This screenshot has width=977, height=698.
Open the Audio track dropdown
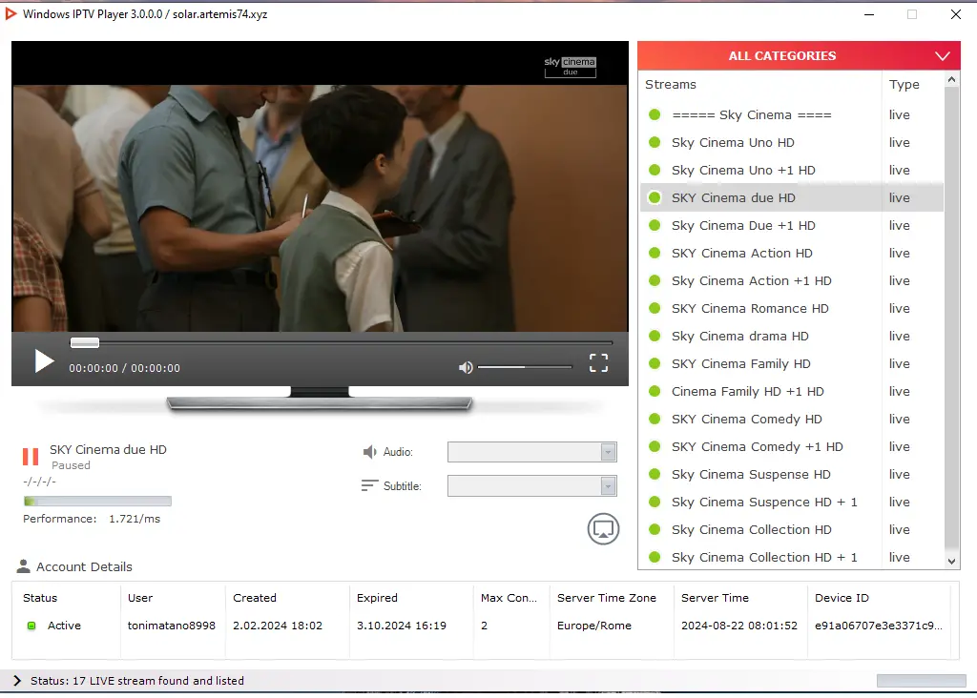(532, 452)
